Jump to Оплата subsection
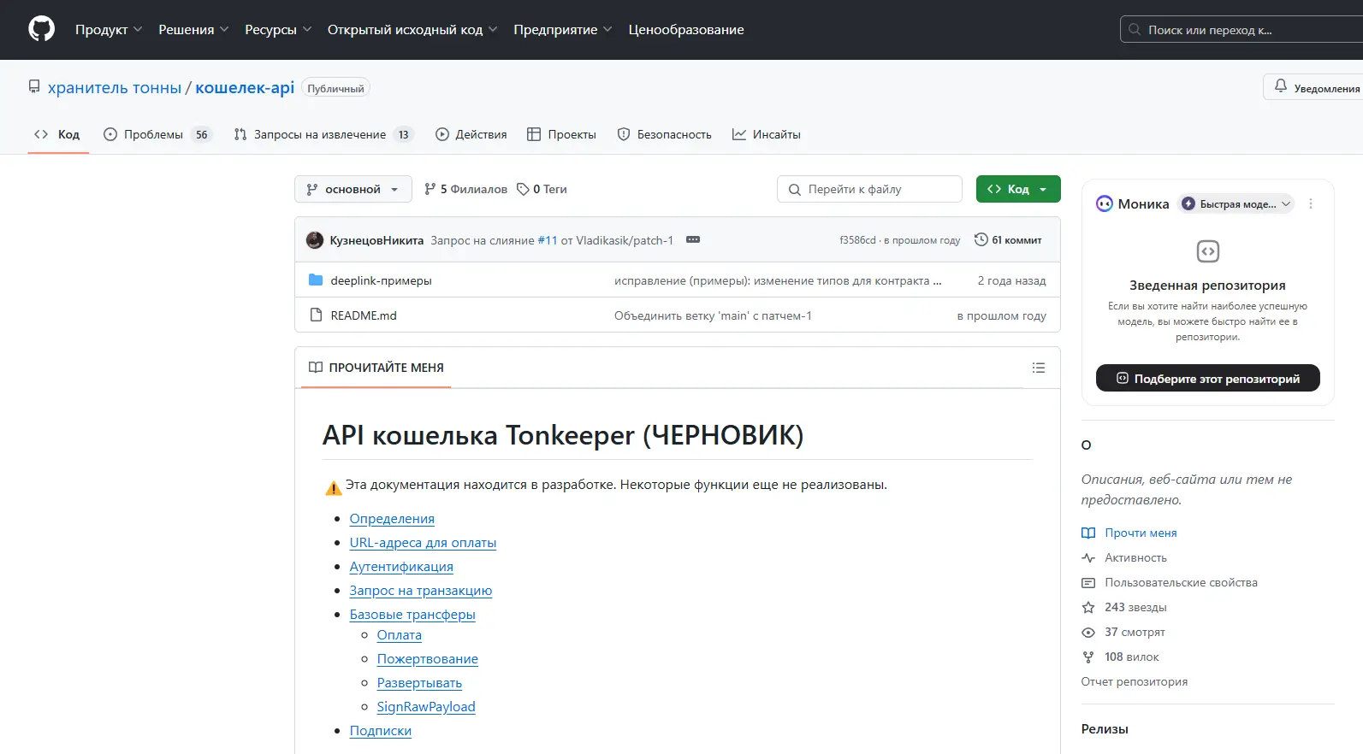The height and width of the screenshot is (754, 1363). click(400, 635)
